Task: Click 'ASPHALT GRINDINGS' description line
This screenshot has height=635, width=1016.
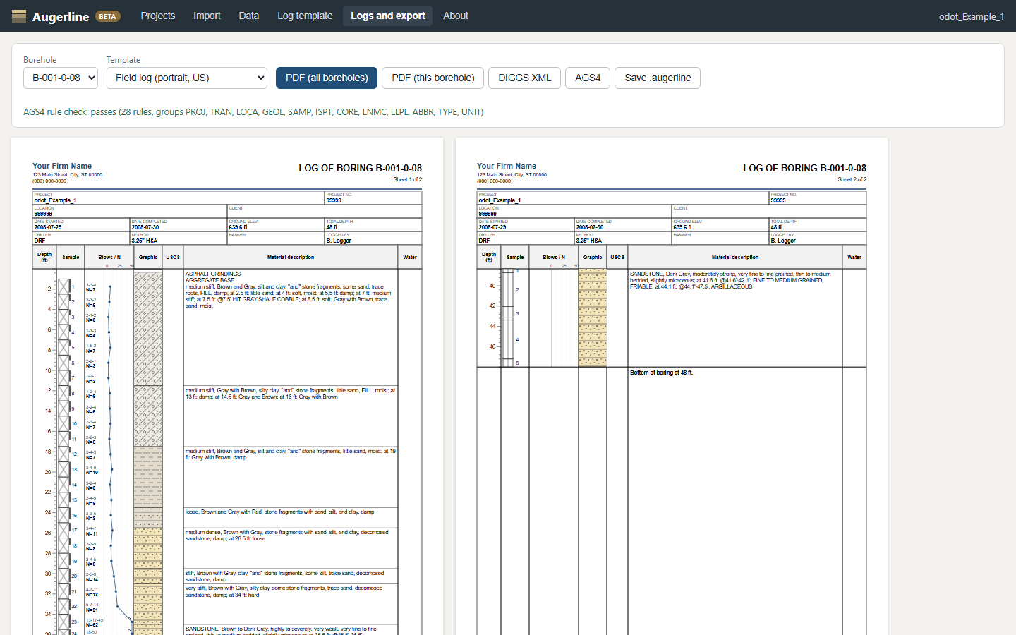Action: pyautogui.click(x=213, y=274)
